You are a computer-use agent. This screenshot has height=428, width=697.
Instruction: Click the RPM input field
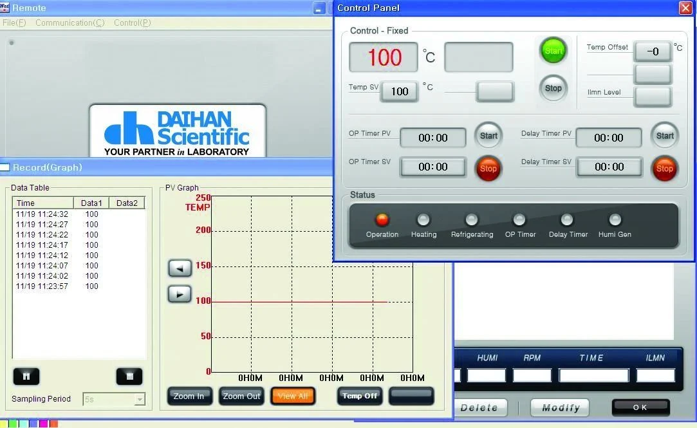coord(532,376)
